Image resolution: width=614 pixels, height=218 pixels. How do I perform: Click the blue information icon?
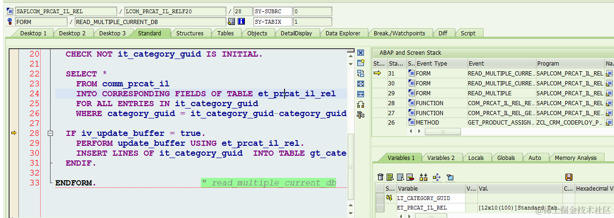(x=241, y=22)
